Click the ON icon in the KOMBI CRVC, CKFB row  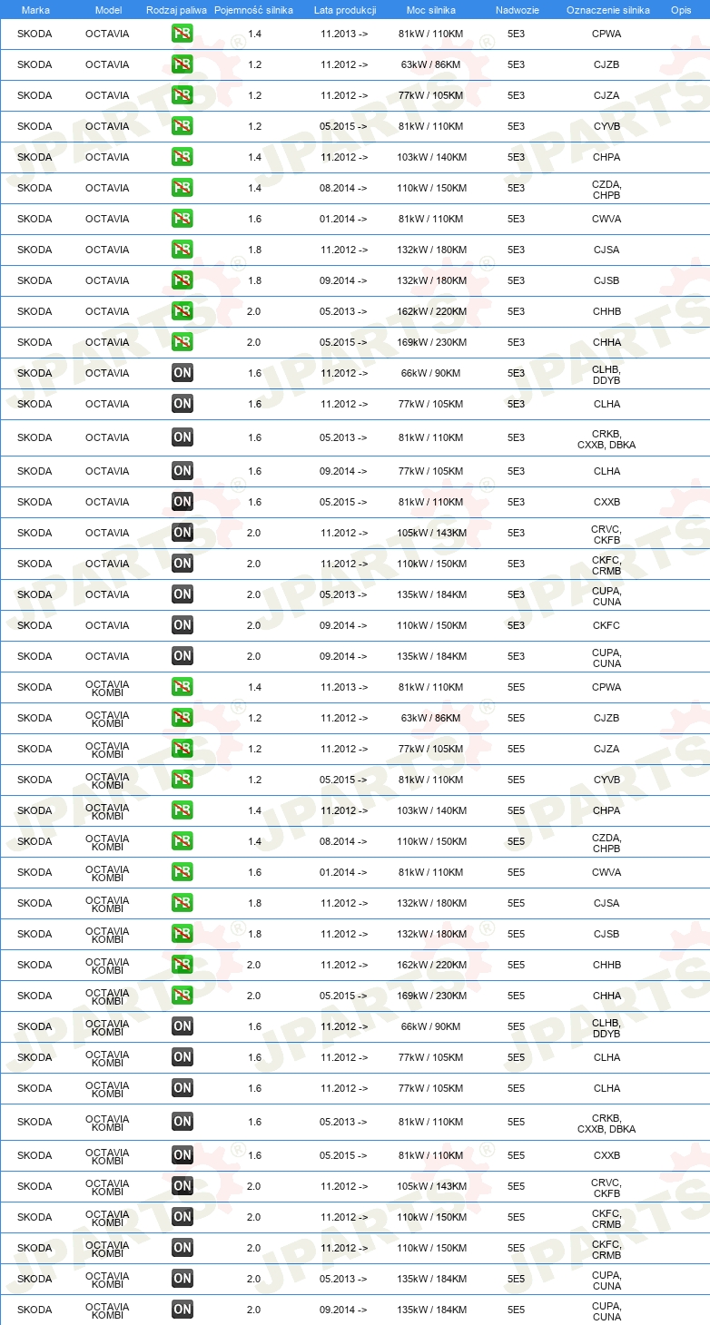point(182,1186)
